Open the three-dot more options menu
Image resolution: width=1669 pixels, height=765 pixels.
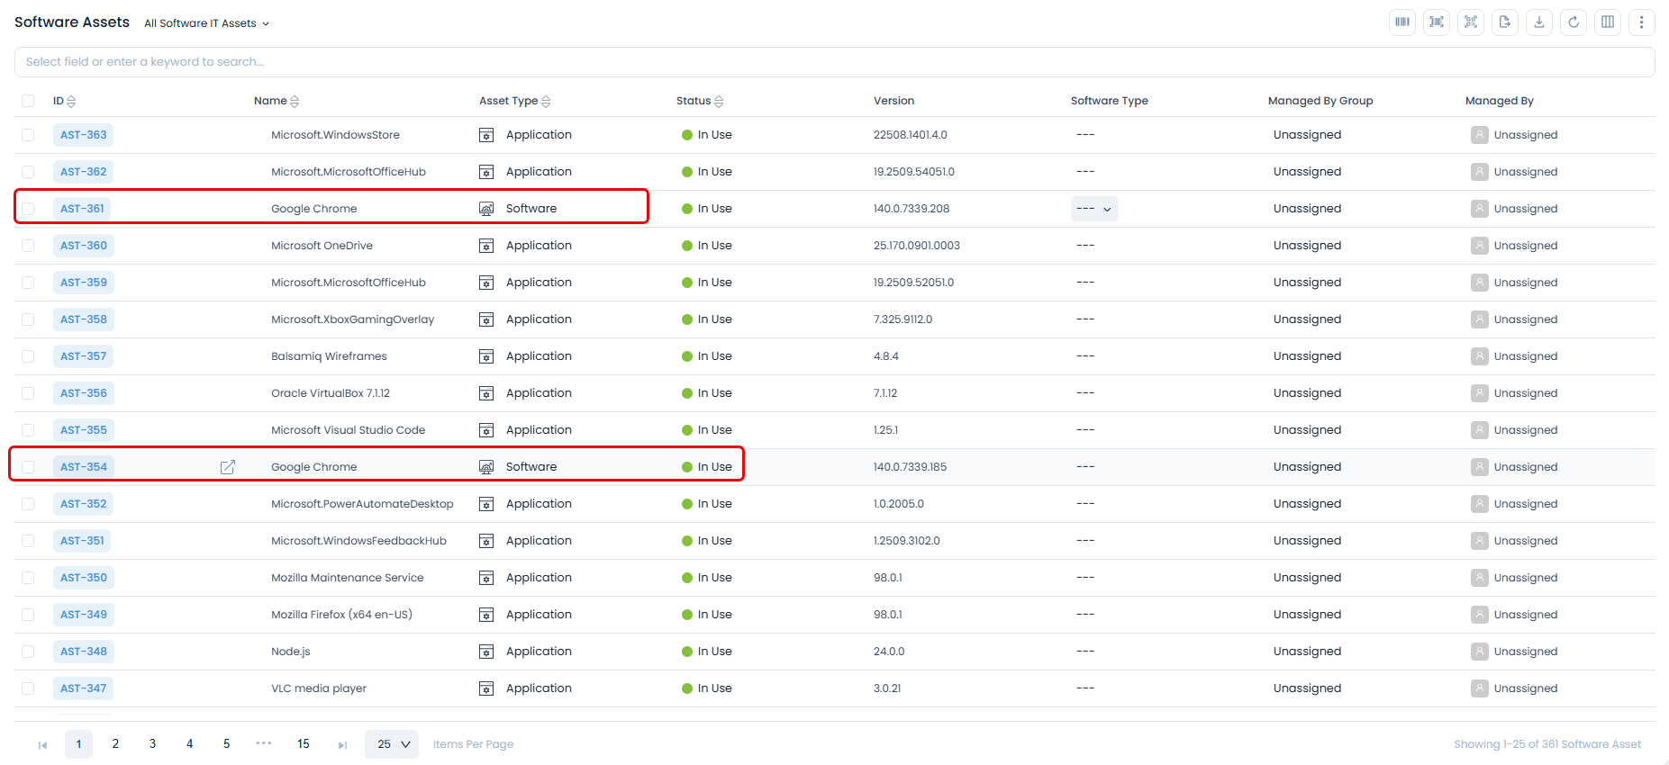click(1641, 22)
